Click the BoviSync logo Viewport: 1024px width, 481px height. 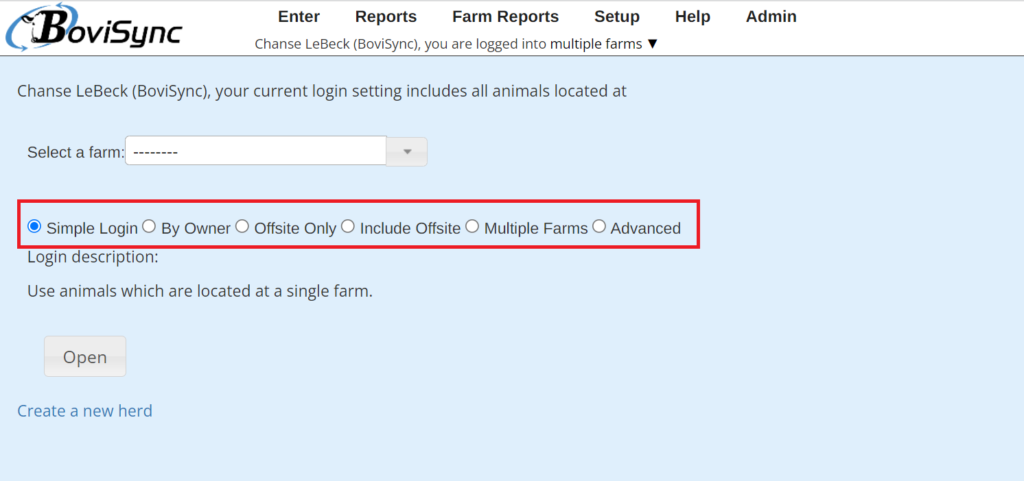click(x=94, y=27)
